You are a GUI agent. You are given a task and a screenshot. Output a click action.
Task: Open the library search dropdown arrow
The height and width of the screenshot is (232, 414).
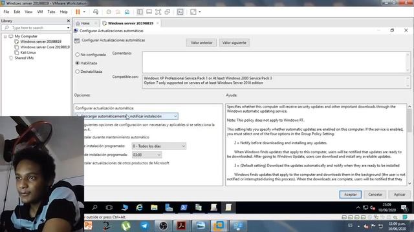point(68,28)
